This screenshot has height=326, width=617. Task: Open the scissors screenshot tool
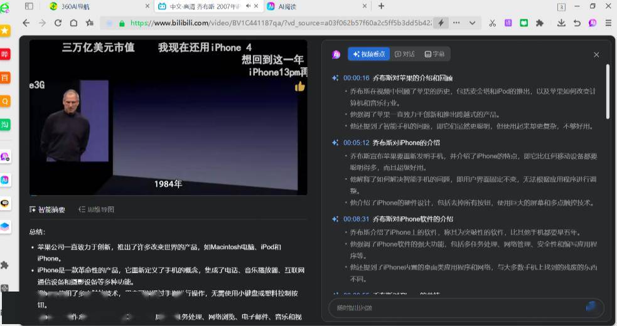[x=493, y=23]
